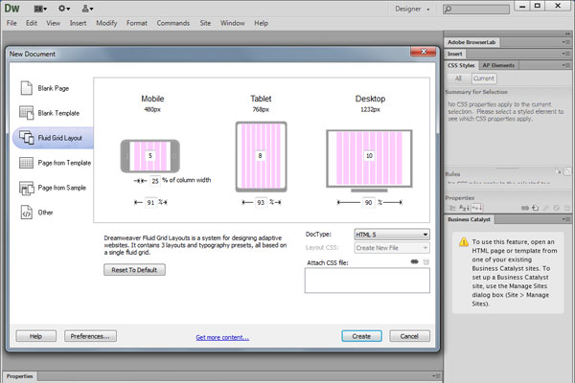This screenshot has height=383, width=575.
Task: Open the DocType HTML 5 dropdown
Action: (x=391, y=235)
